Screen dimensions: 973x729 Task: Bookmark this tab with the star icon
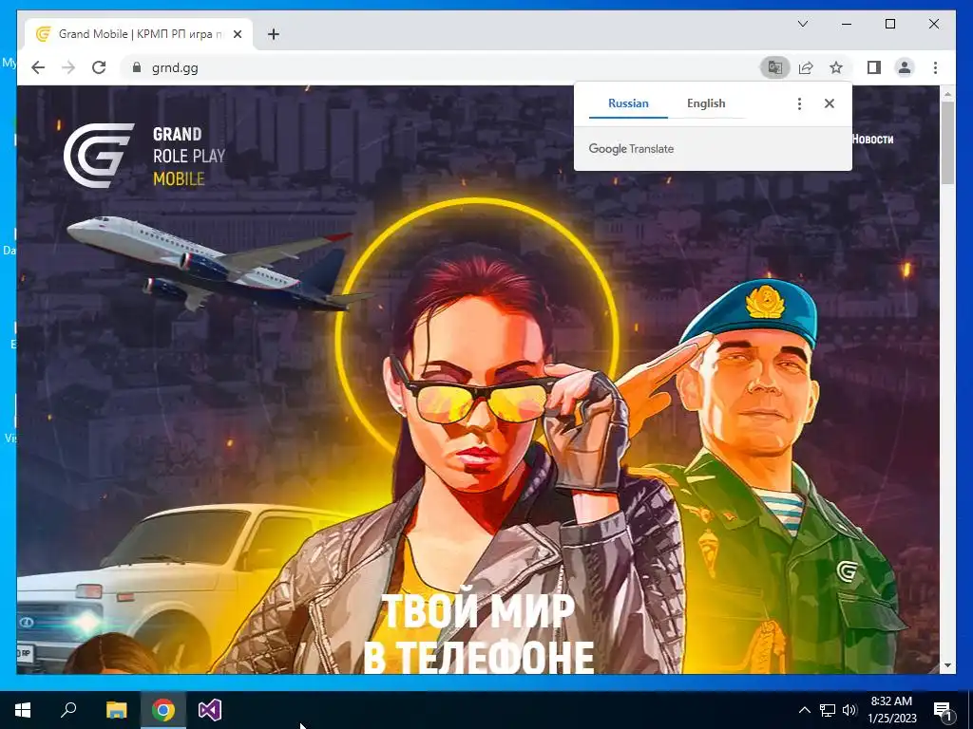coord(836,67)
